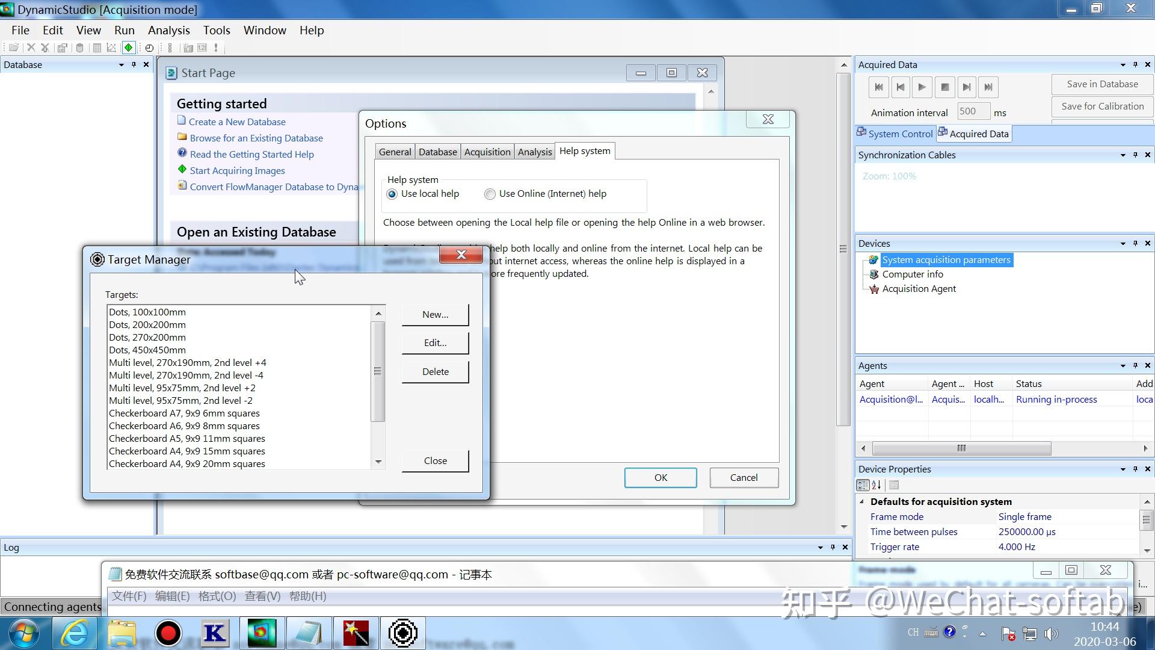Click the stop button in Acquired Data

(x=944, y=87)
